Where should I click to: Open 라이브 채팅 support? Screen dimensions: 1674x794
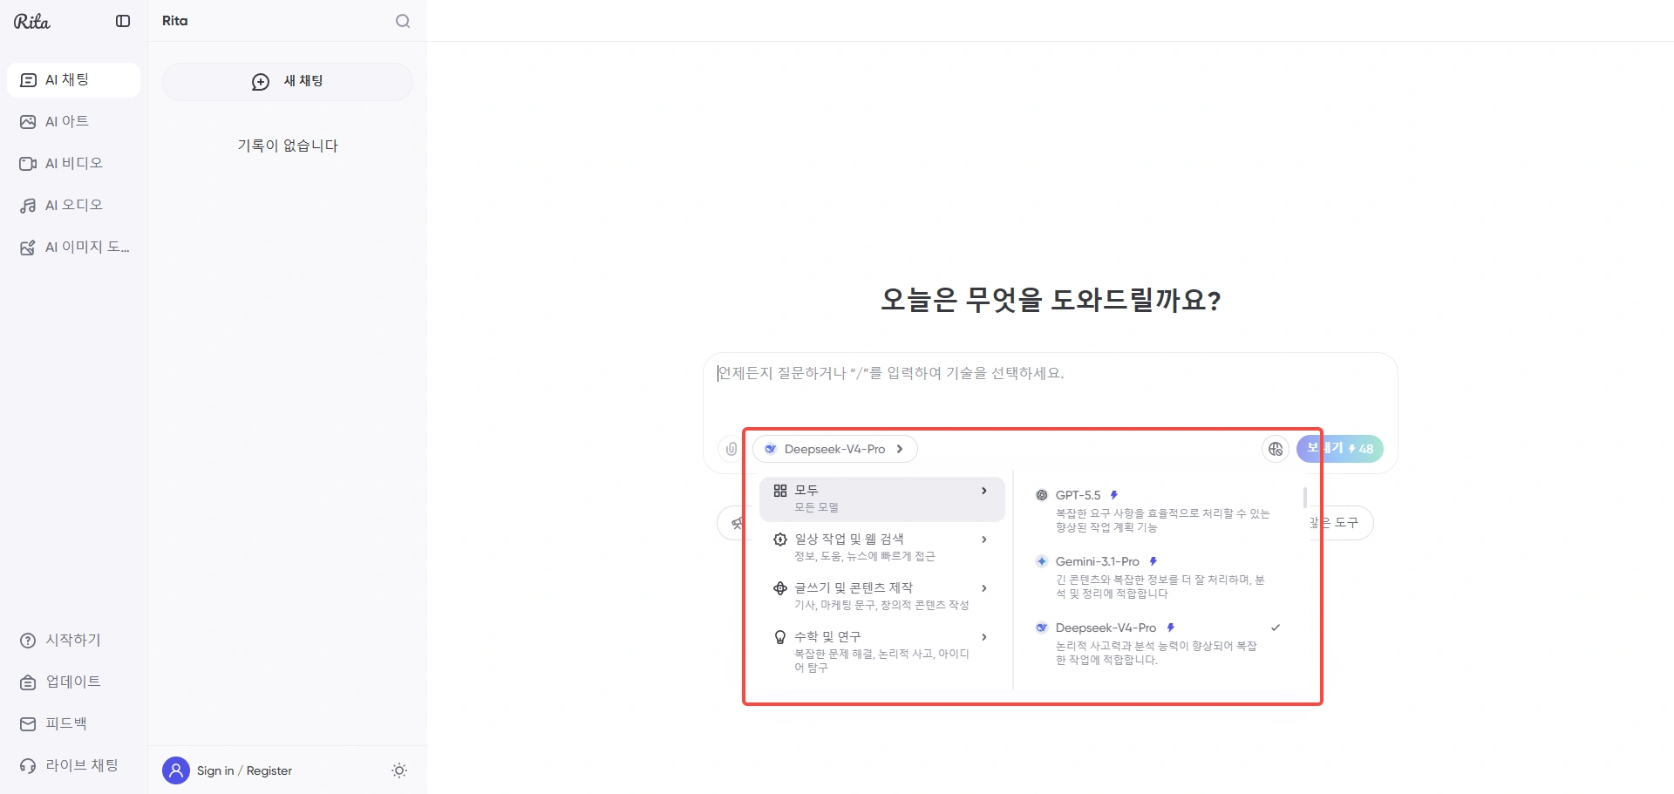pyautogui.click(x=73, y=766)
